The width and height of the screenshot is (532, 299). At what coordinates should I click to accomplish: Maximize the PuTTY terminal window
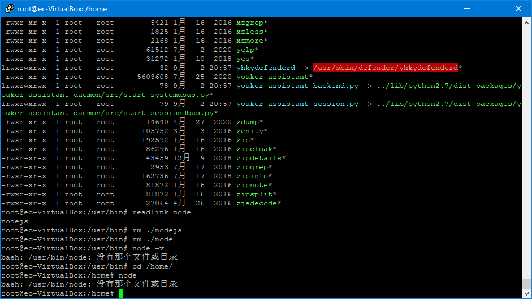(x=492, y=8)
